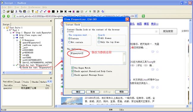Image resolution: width=193 pixels, height=112 pixels.
Task: Switch to the Graph tab
Action: click(18, 82)
